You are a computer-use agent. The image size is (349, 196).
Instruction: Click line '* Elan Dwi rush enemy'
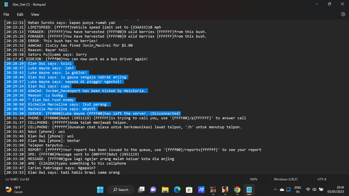(x=39, y=100)
